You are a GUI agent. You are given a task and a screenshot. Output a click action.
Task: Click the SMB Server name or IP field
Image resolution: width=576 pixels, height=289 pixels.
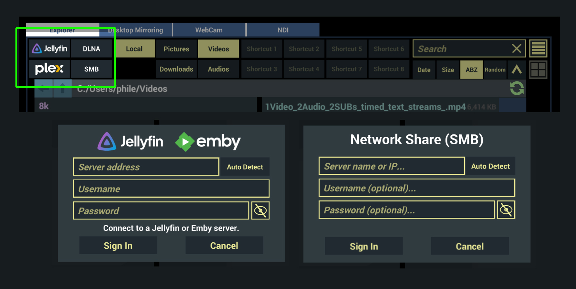tap(392, 166)
